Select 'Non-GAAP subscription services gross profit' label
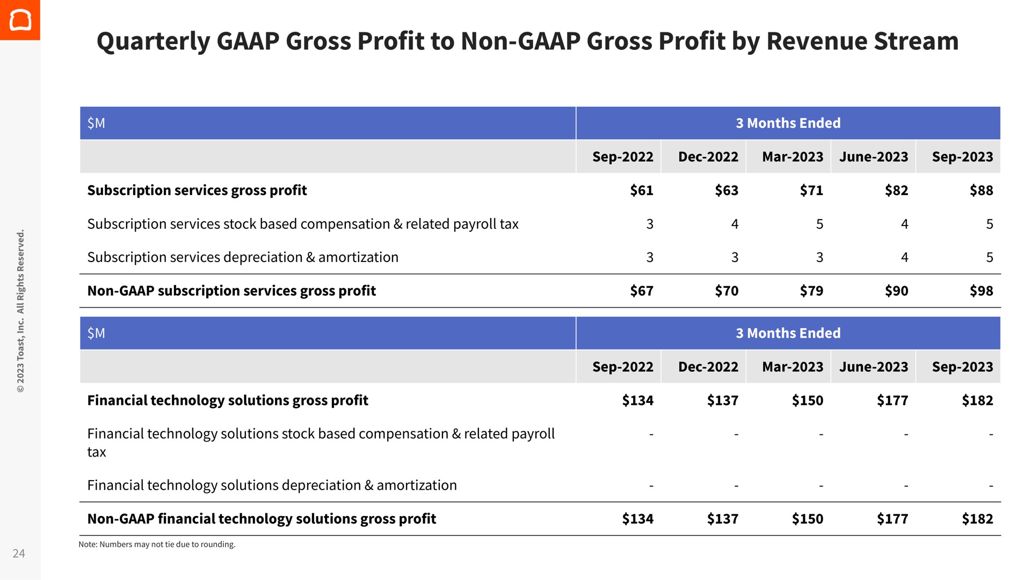Viewport: 1031px width, 580px height. click(231, 291)
